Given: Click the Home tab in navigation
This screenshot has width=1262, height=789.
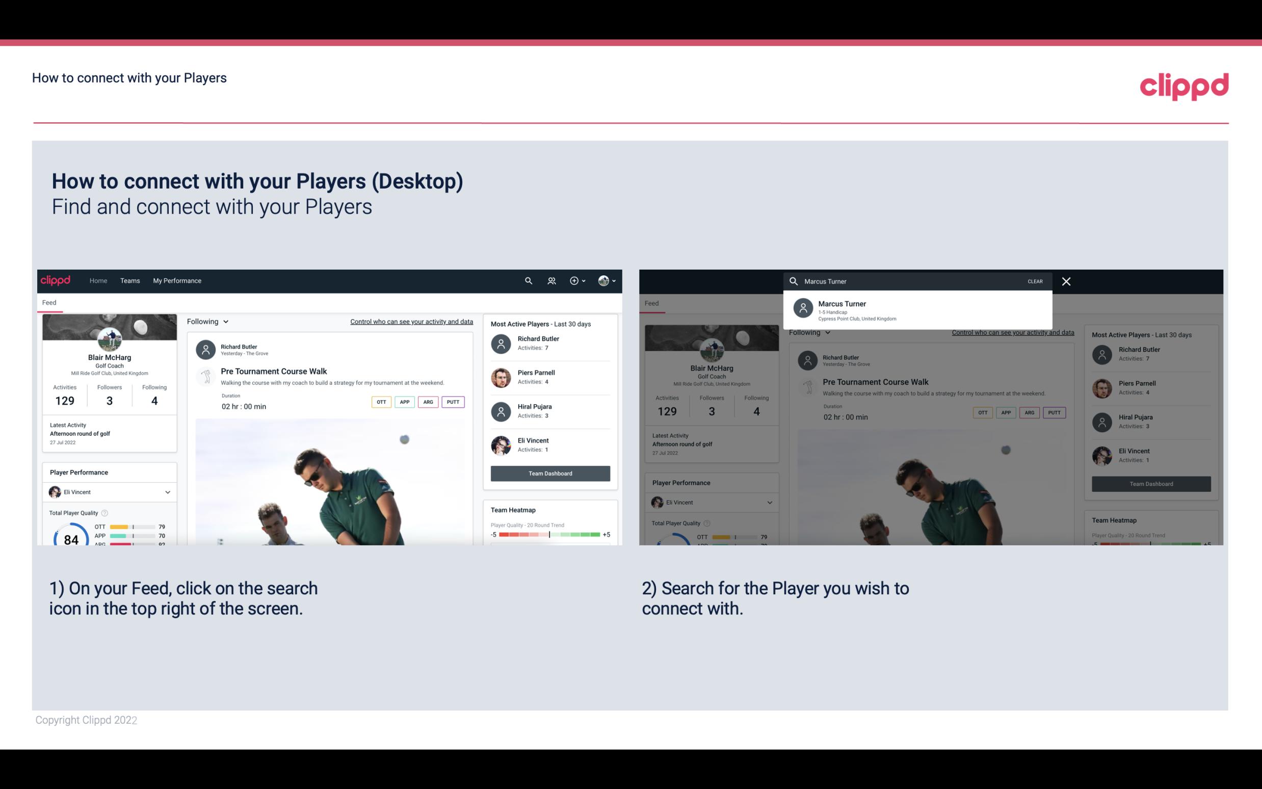Looking at the screenshot, I should coord(97,280).
